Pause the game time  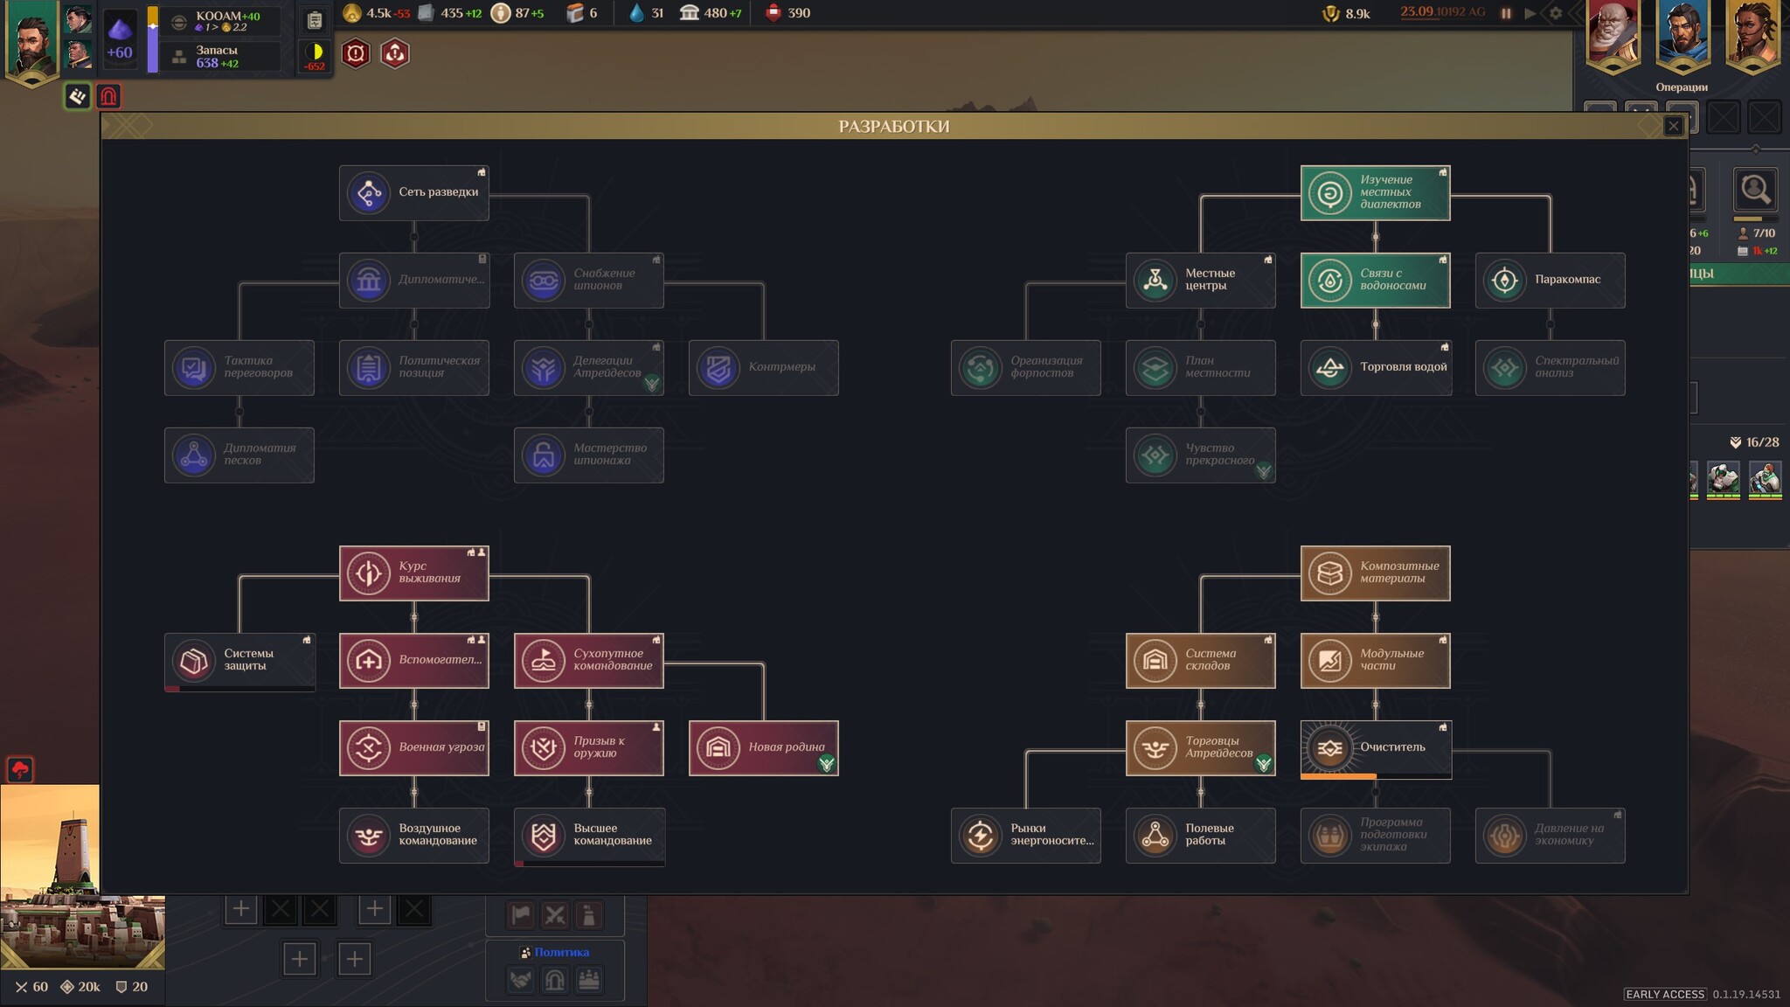tap(1506, 13)
